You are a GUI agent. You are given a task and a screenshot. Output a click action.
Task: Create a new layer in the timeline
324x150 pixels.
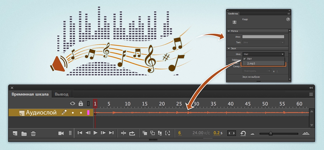[x=15, y=133]
